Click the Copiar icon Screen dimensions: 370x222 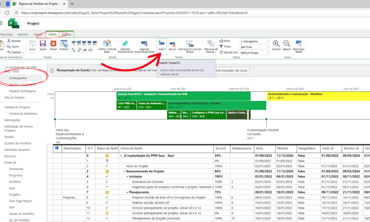(x=9, y=47)
